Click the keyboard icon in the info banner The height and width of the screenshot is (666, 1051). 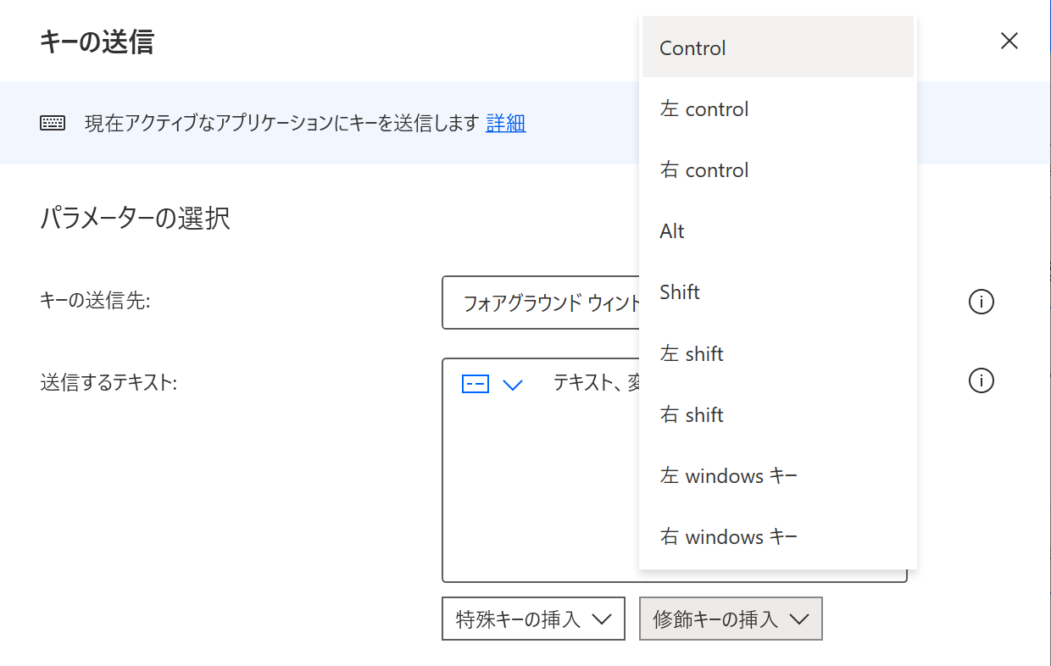click(x=53, y=124)
